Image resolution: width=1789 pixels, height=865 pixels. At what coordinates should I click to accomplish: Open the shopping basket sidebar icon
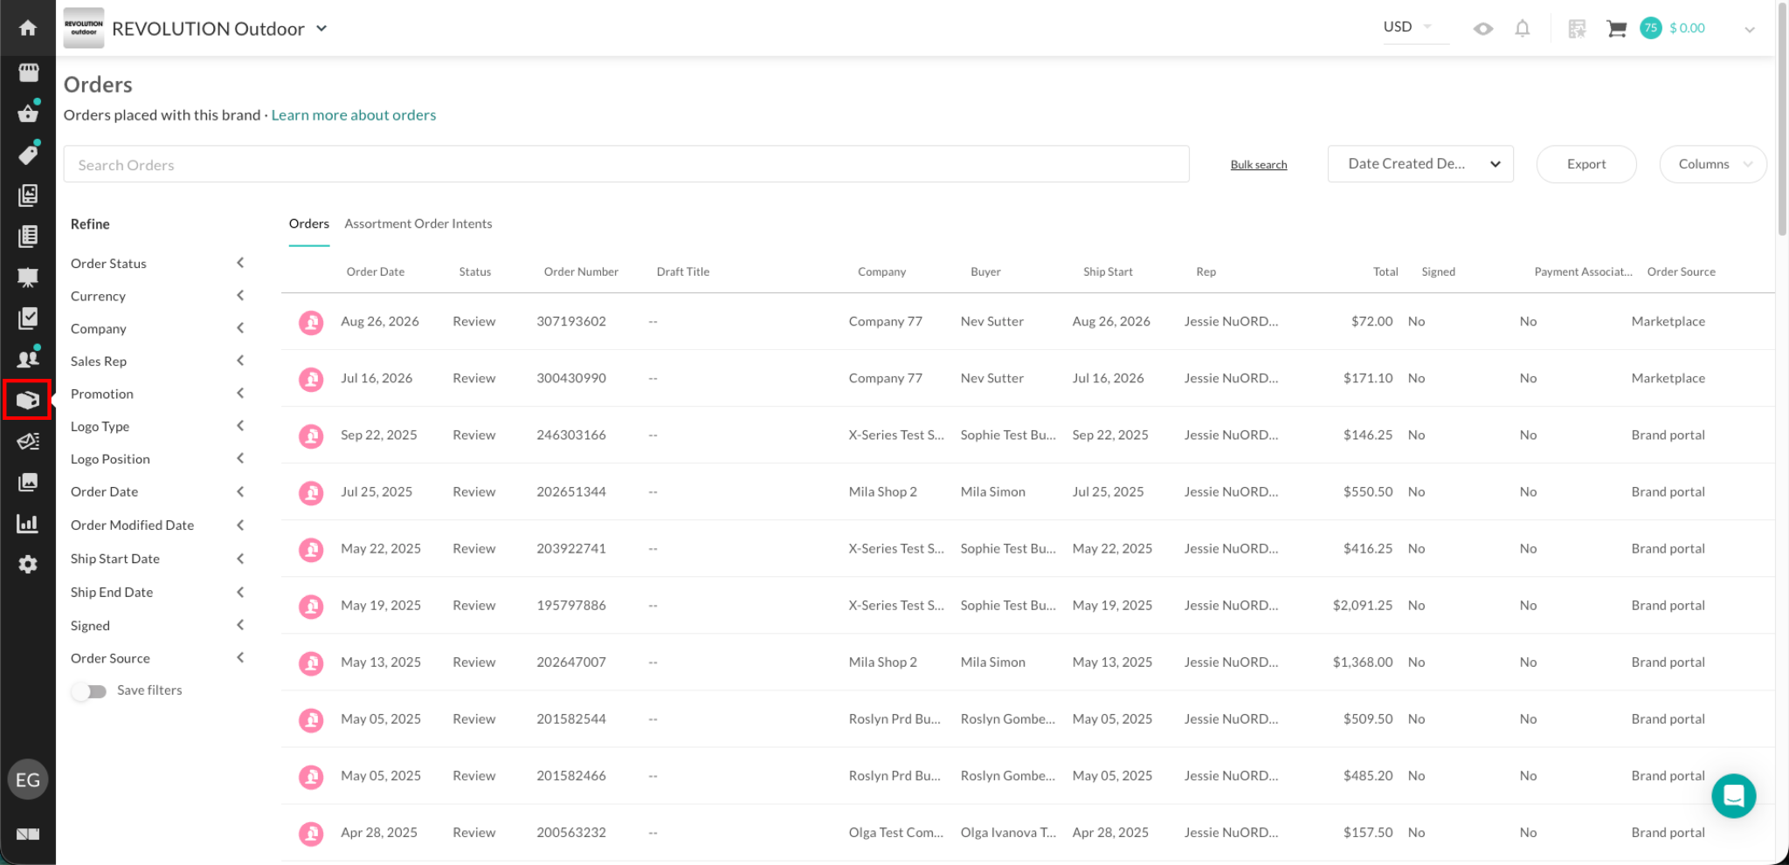pyautogui.click(x=28, y=113)
